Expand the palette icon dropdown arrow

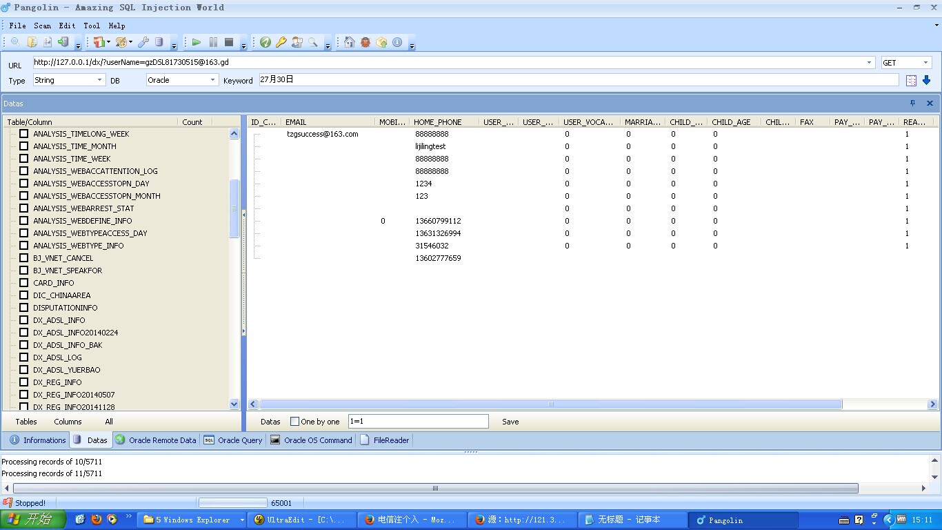click(130, 43)
